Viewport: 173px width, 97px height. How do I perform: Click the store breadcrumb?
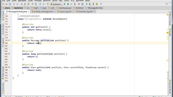point(6,8)
